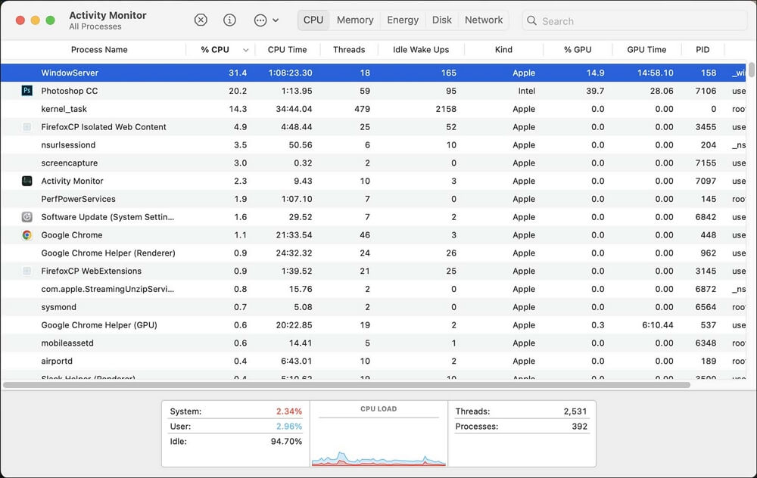Click the vertical scrollbar thumb
Image resolution: width=757 pixels, height=478 pixels.
point(751,70)
